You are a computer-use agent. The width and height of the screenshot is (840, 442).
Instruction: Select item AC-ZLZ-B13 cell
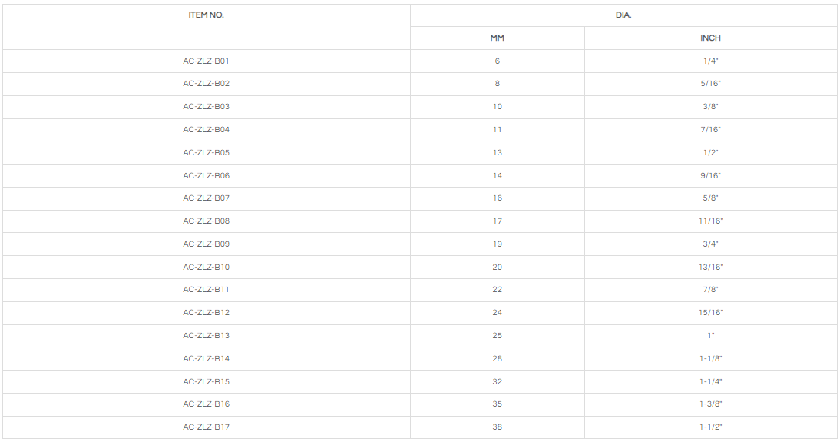(206, 335)
